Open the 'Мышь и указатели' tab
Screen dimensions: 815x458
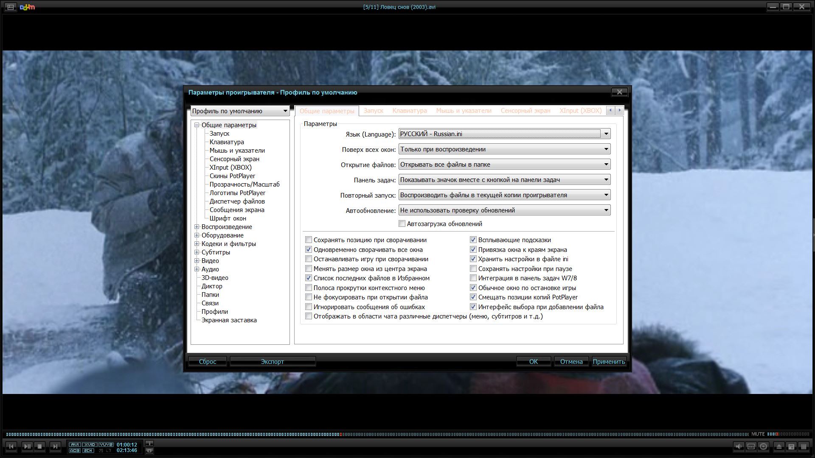pyautogui.click(x=464, y=111)
